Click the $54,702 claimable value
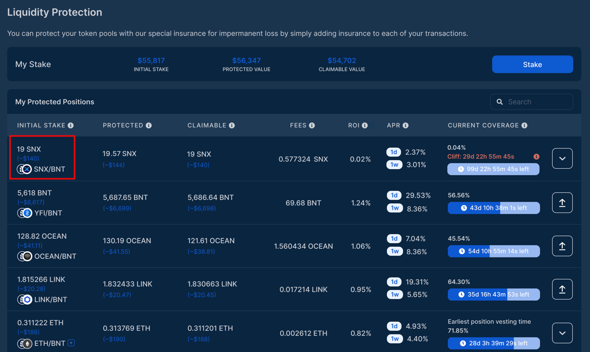This screenshot has height=352, width=590. click(342, 60)
